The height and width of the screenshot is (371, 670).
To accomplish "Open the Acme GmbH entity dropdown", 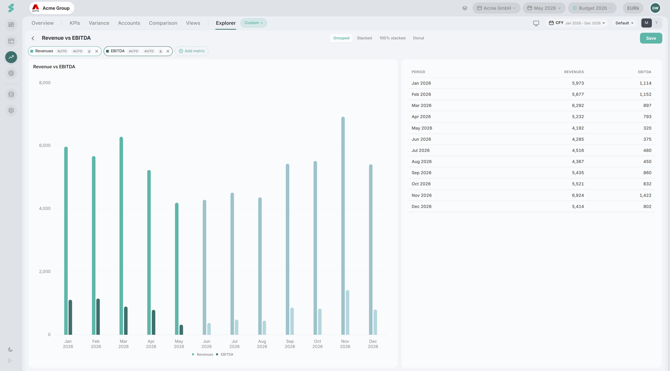I will 496,8.
